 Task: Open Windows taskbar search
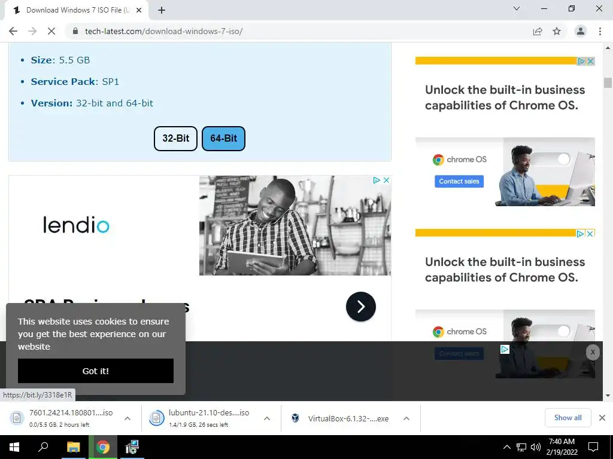tap(43, 447)
